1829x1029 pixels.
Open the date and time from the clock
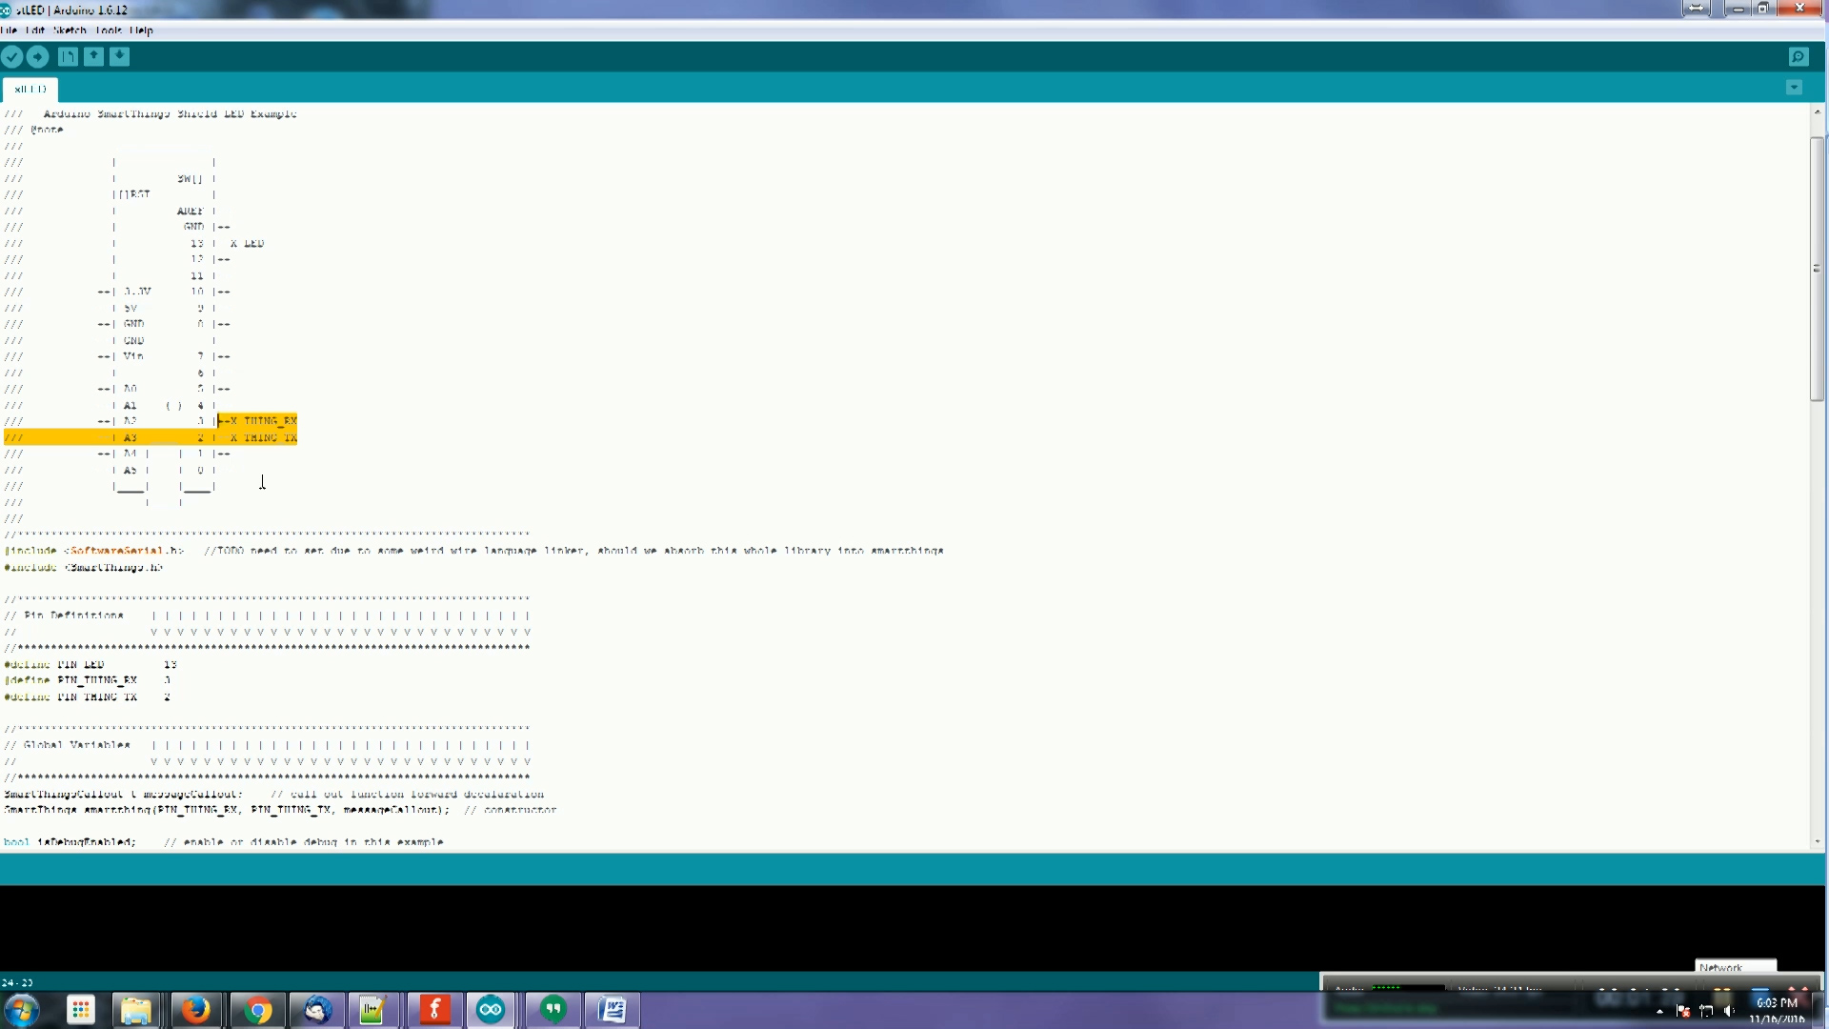(1776, 1008)
